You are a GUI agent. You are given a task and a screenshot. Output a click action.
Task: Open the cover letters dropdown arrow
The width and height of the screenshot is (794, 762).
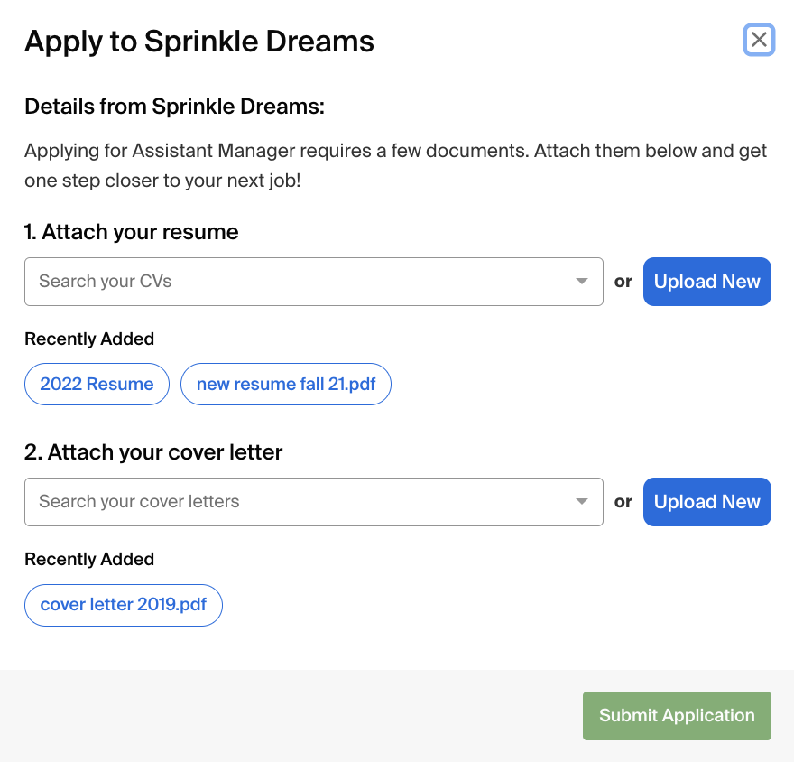tap(583, 501)
